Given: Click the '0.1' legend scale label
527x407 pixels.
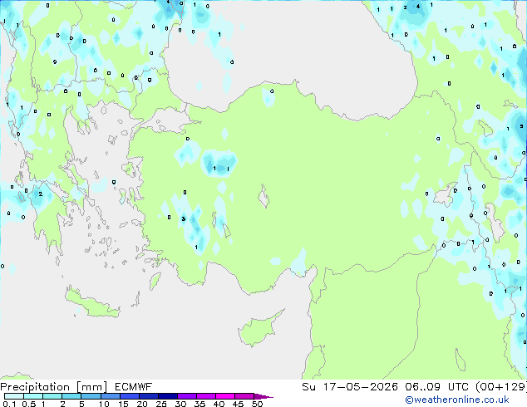Looking at the screenshot, I should click(x=9, y=404).
